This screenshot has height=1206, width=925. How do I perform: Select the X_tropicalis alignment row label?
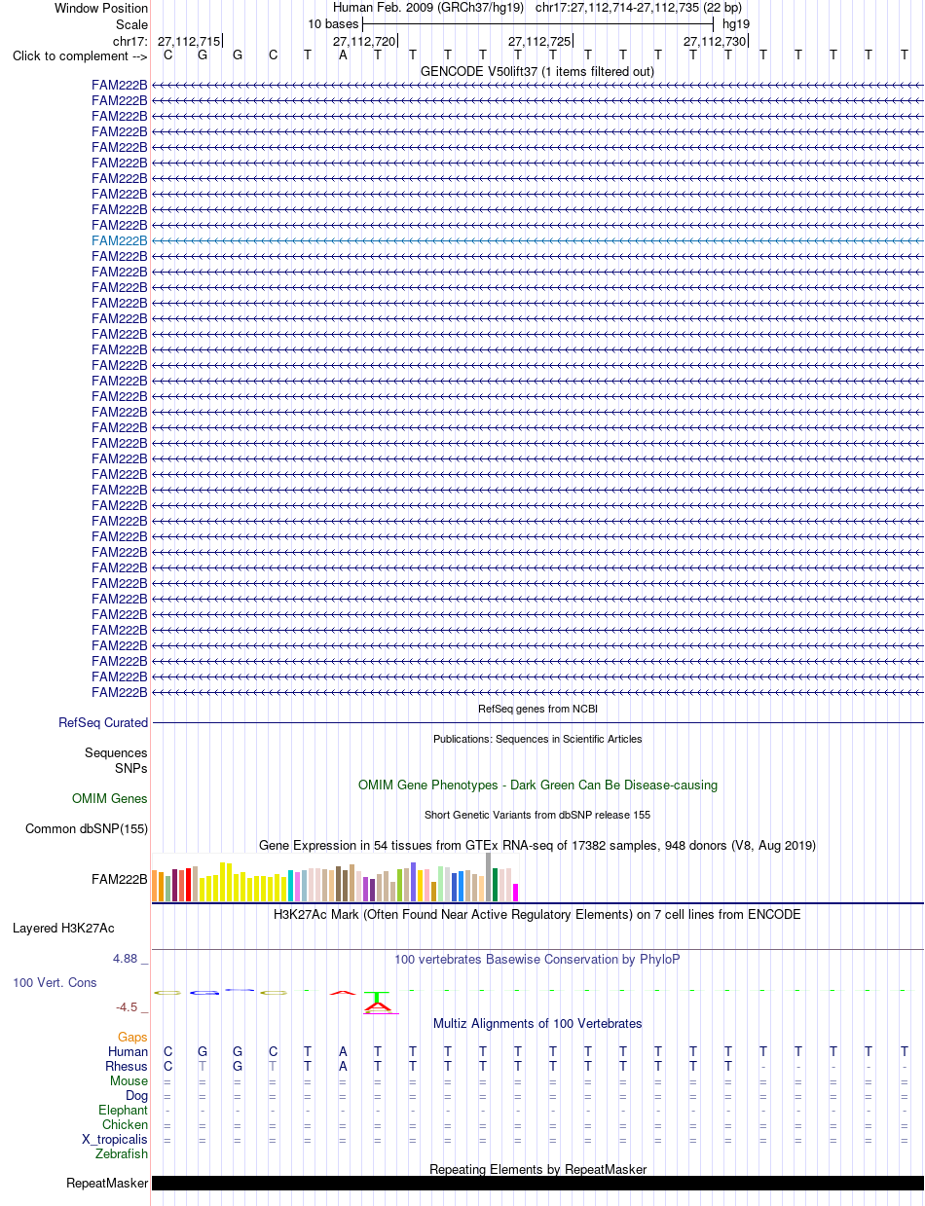[x=115, y=1139]
